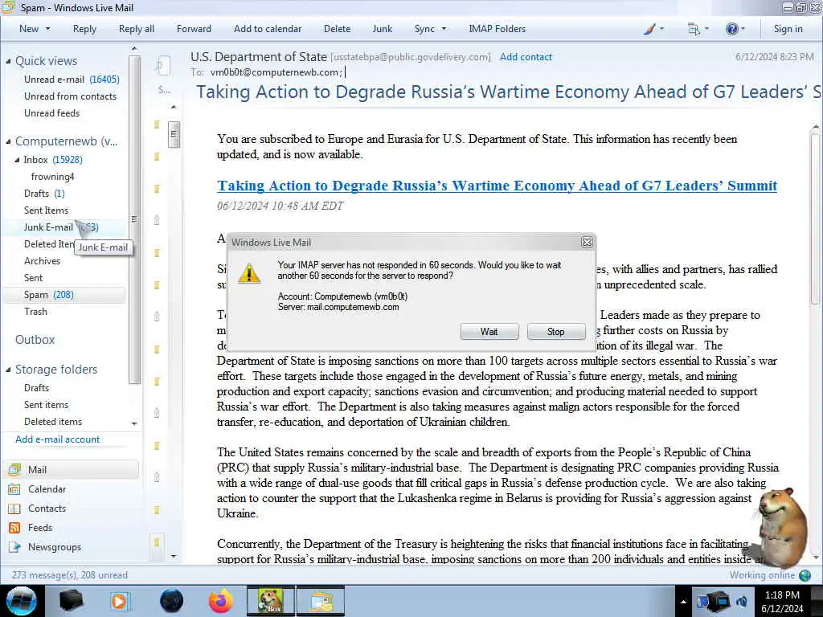Open the Trash folder
Image resolution: width=823 pixels, height=617 pixels.
[x=35, y=312]
